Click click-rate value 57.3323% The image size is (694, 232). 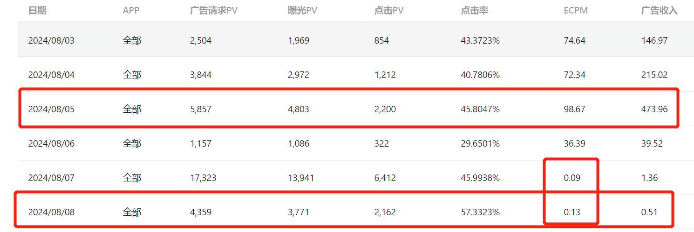pos(480,212)
